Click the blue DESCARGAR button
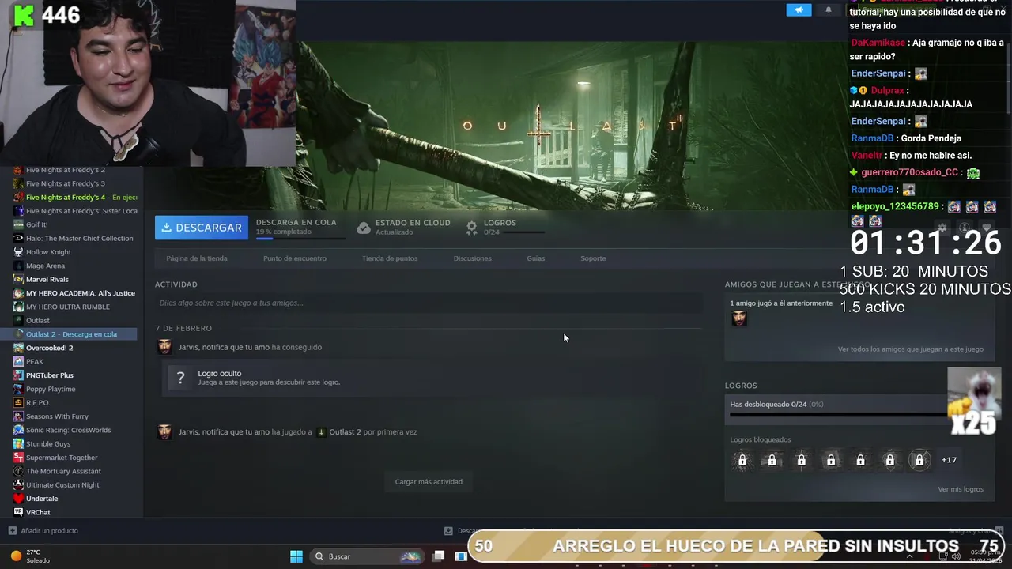Image resolution: width=1012 pixels, height=569 pixels. [202, 228]
